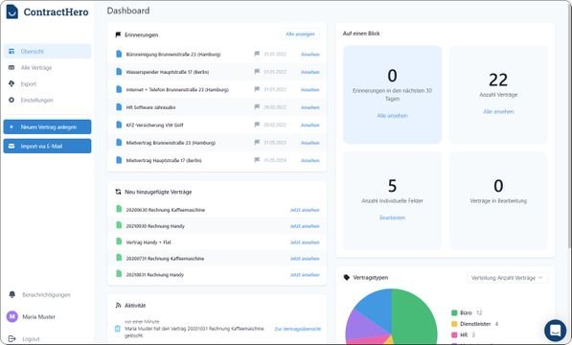Click Bearbeiten under Anzahl individuelle Felder
The image size is (572, 345).
pyautogui.click(x=392, y=218)
